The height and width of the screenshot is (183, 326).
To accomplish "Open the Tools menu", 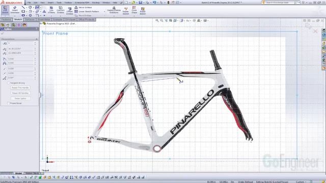I will [x=59, y=3].
